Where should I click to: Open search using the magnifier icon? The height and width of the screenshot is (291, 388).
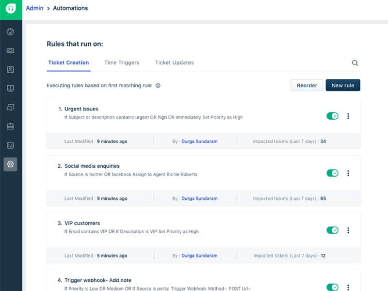355,63
